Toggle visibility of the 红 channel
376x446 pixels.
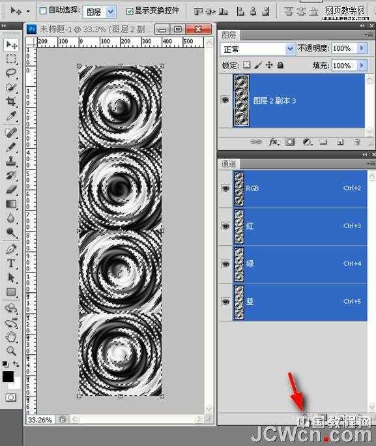(x=225, y=226)
